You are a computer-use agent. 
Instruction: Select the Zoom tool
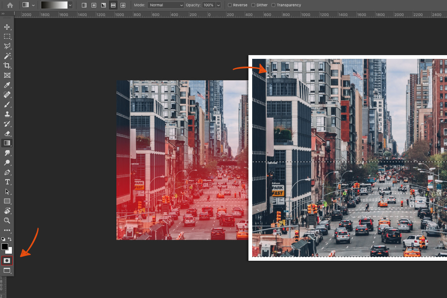tap(7, 221)
